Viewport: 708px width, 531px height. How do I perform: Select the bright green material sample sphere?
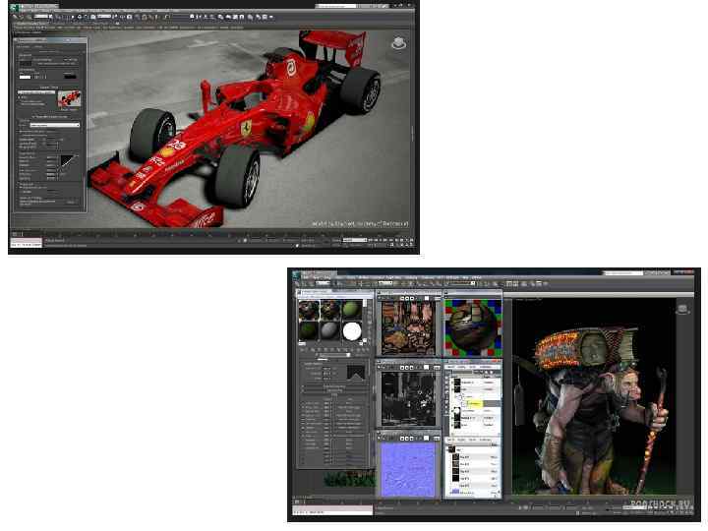352,310
